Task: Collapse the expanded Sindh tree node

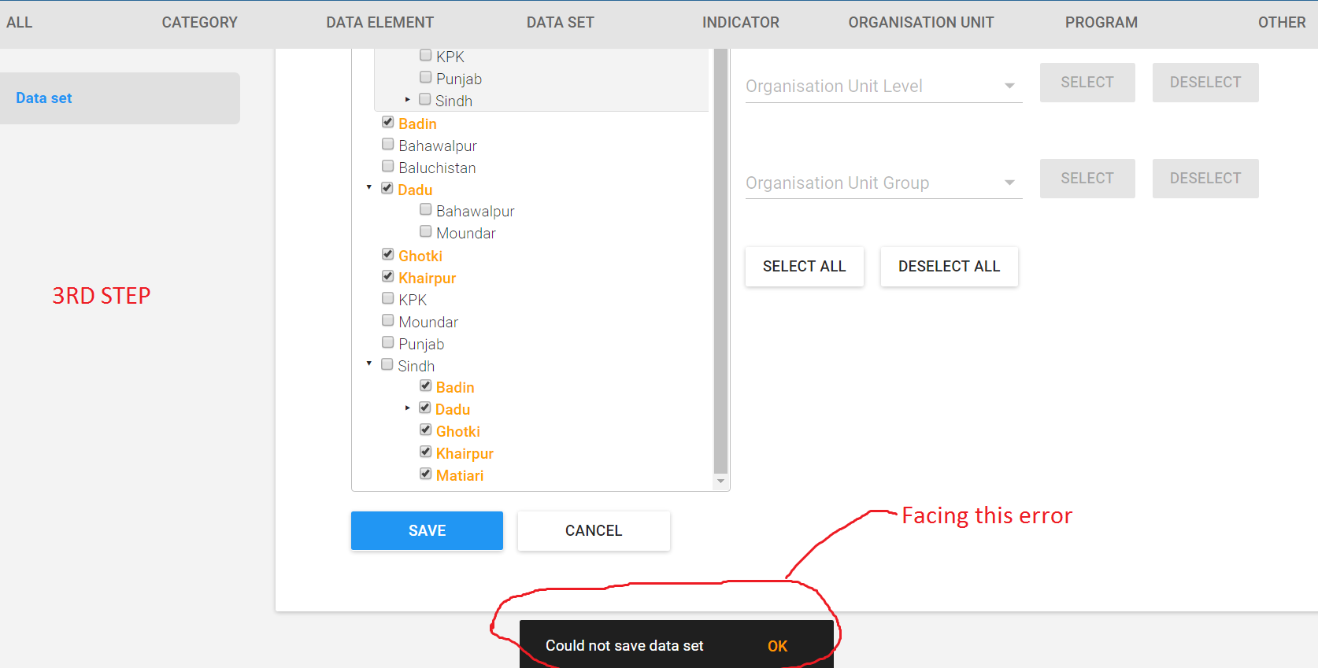Action: tap(369, 364)
